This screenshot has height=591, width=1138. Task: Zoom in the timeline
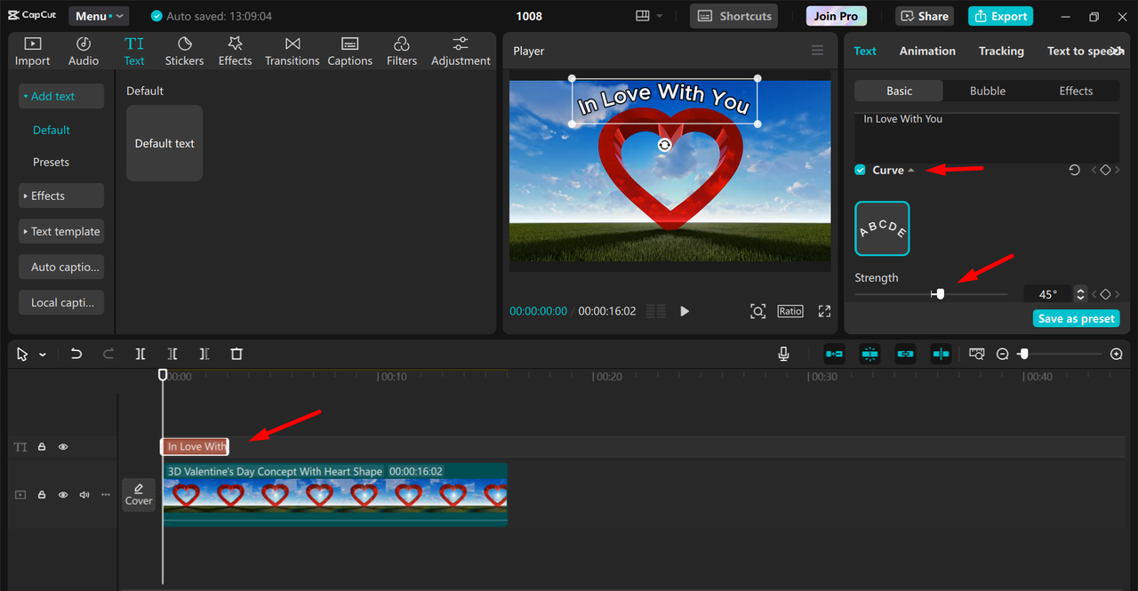(1117, 354)
